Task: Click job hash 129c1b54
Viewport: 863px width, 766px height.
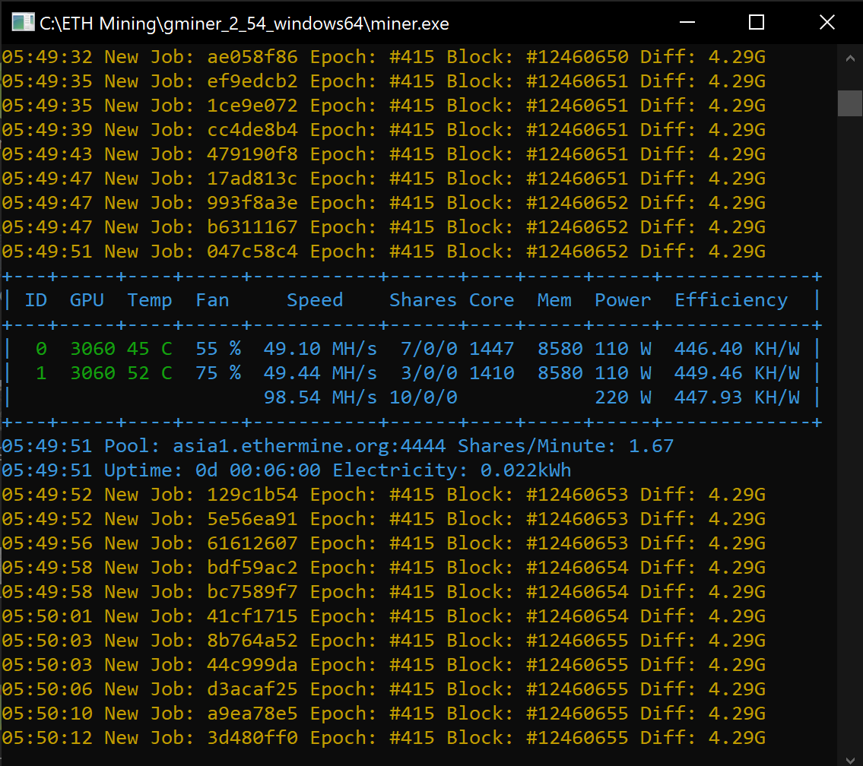Action: coord(252,495)
